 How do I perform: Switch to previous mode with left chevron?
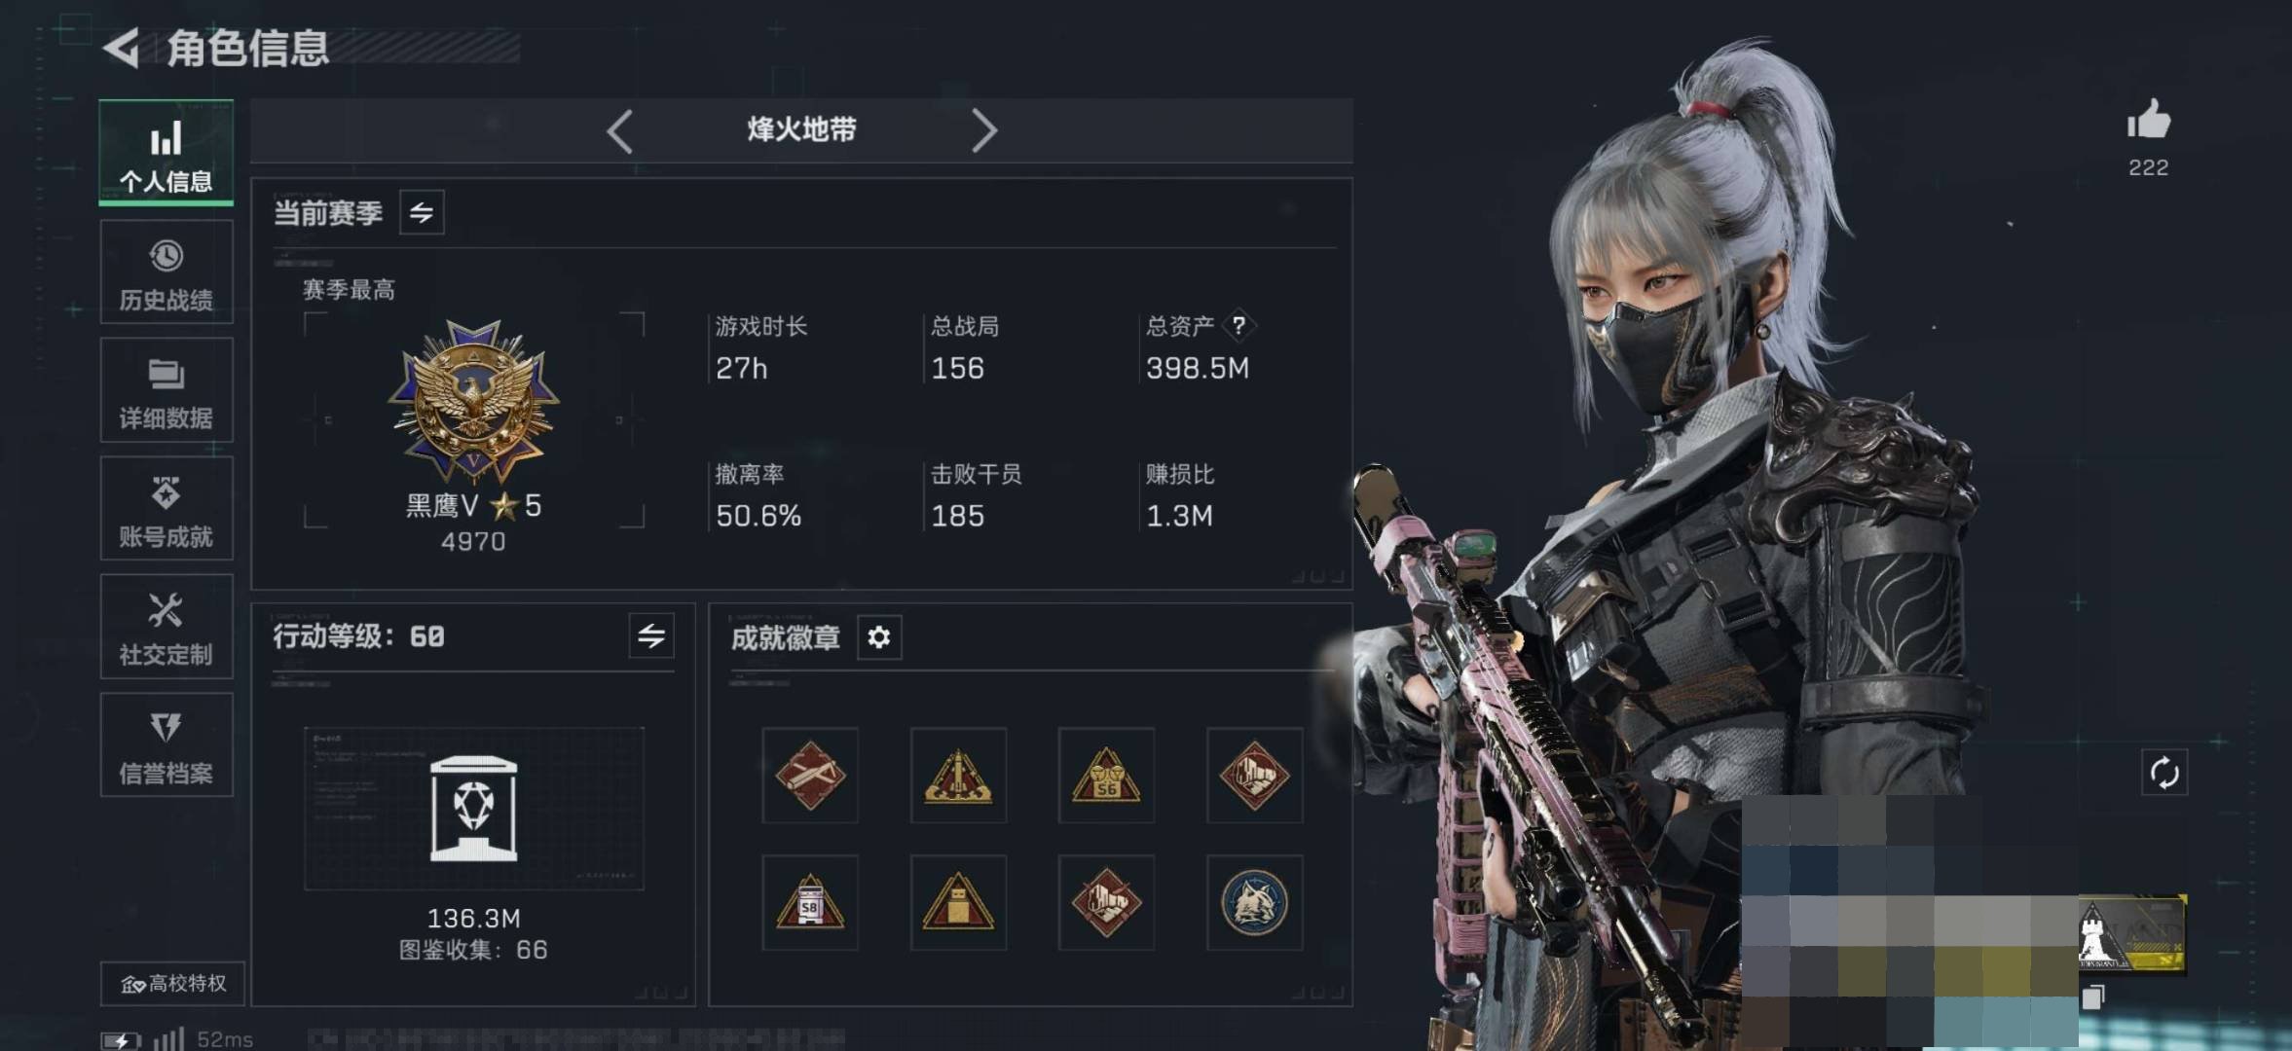click(x=620, y=130)
